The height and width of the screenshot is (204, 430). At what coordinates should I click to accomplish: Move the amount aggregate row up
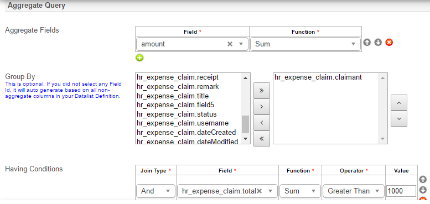coord(367,43)
